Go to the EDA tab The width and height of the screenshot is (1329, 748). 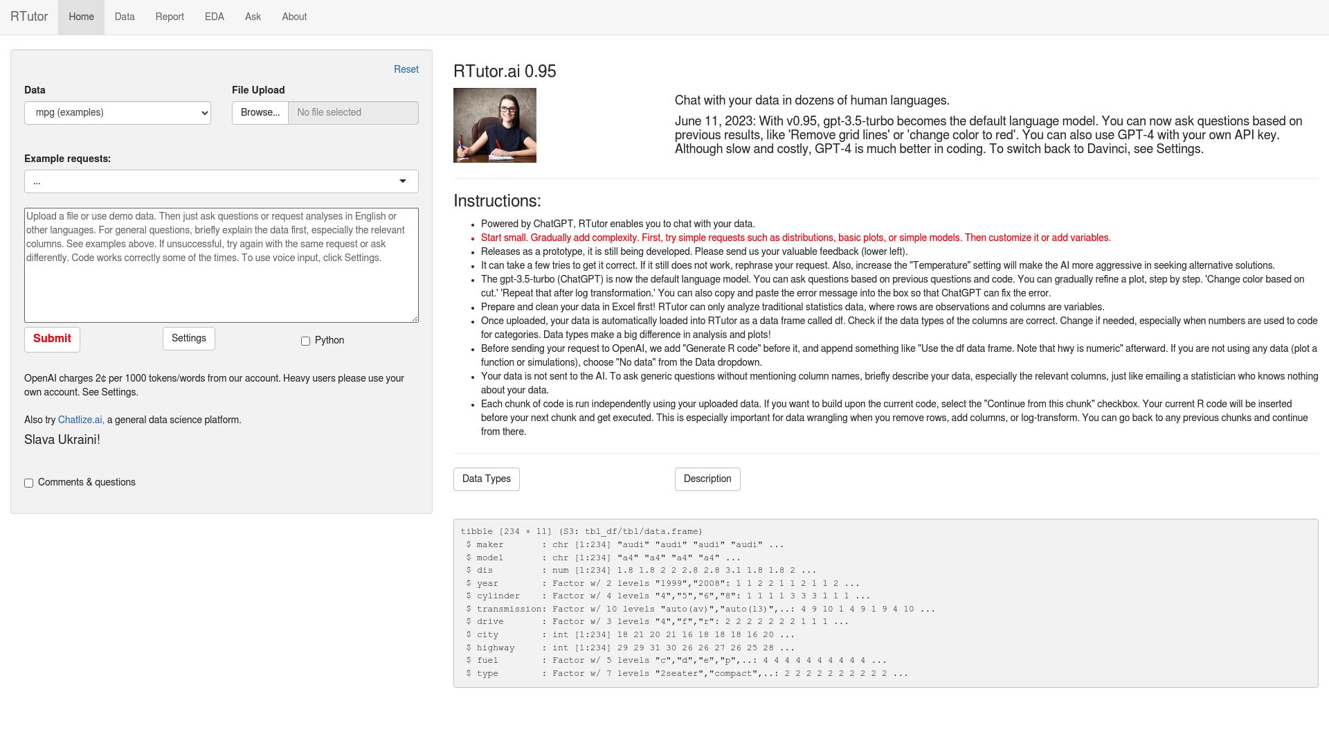pyautogui.click(x=214, y=17)
